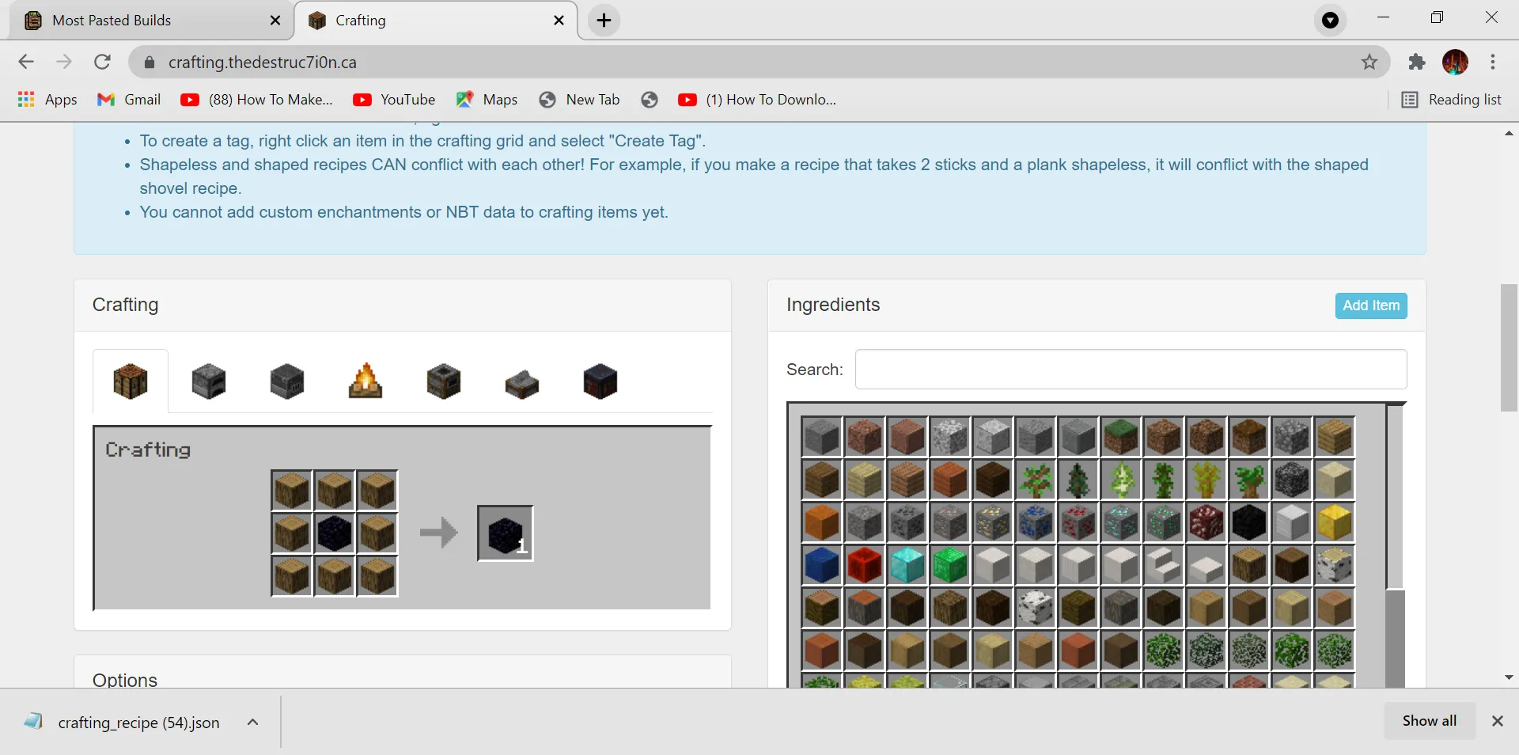This screenshot has height=755, width=1519.
Task: Open the YouTube bookmark link
Action: click(x=394, y=100)
